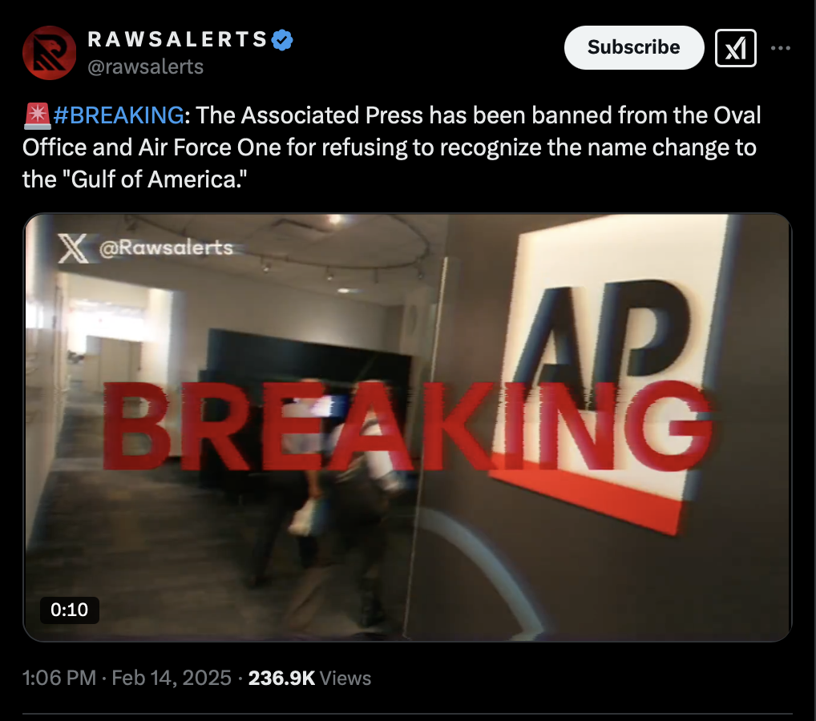Click the 0:10 video duration badge

tap(69, 610)
